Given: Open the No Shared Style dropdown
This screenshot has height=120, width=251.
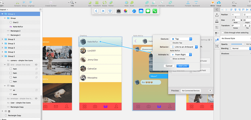Looking at the screenshot, I should 236,39.
